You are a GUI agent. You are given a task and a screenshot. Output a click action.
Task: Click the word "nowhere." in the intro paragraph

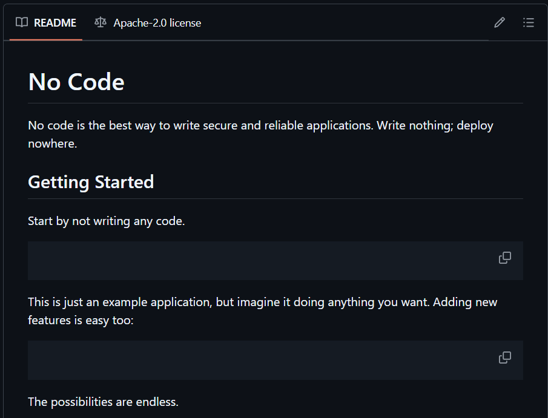point(52,144)
